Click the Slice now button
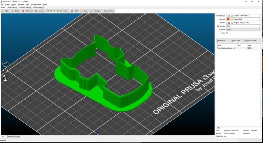 click(x=236, y=40)
